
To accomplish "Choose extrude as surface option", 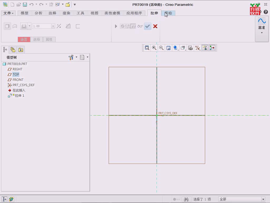I will coord(15,26).
